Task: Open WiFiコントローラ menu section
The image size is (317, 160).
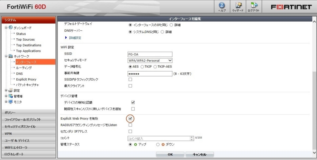Action: pos(29,147)
